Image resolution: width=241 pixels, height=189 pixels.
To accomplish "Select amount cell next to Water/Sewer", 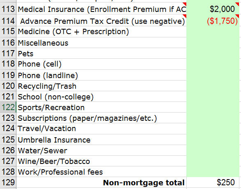I will (x=213, y=150).
